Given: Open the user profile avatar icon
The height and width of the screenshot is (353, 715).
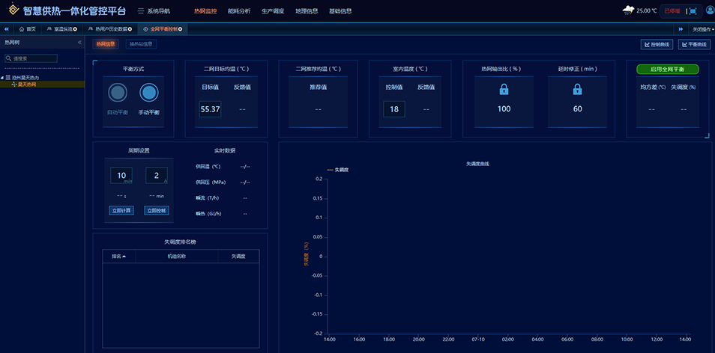Looking at the screenshot, I should click(709, 10).
